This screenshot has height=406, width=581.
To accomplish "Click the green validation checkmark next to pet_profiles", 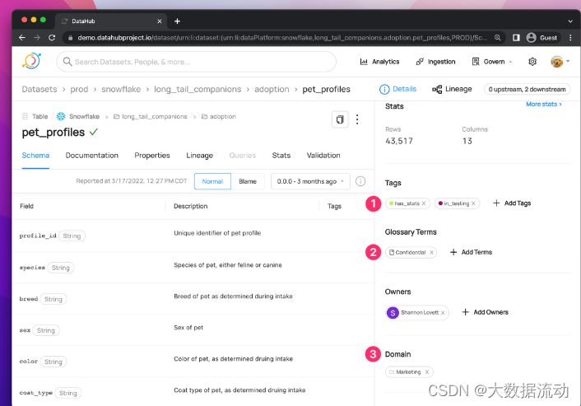I will (93, 132).
